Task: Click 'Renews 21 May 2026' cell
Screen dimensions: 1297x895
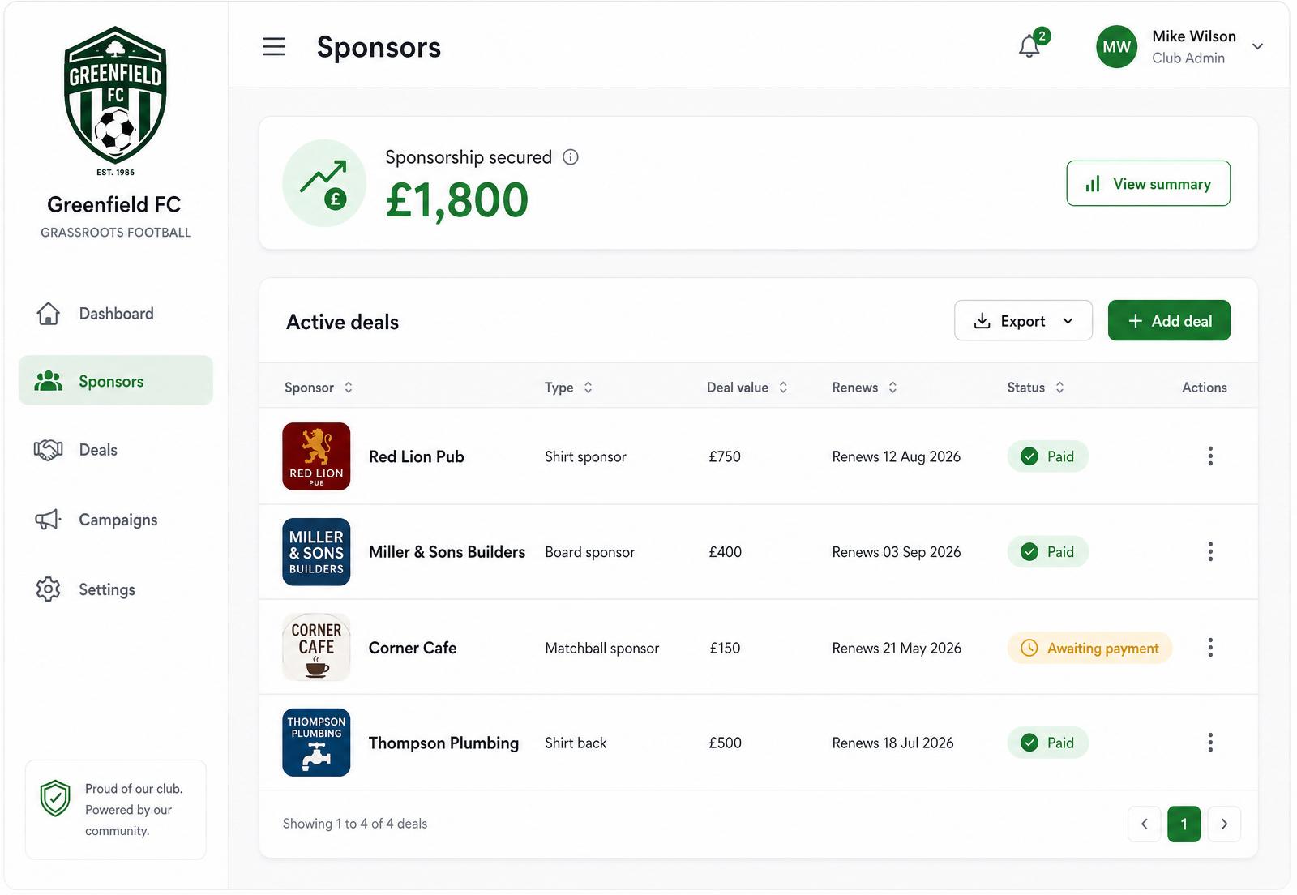Action: click(897, 648)
